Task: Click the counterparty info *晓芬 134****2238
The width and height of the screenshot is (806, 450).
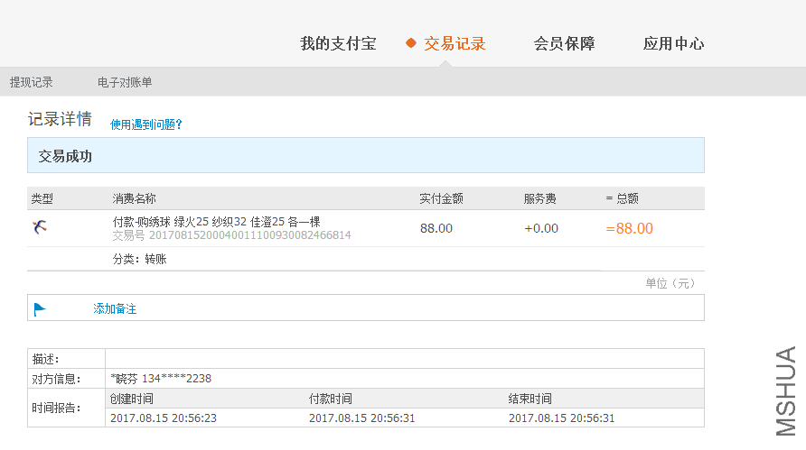Action: [x=161, y=379]
